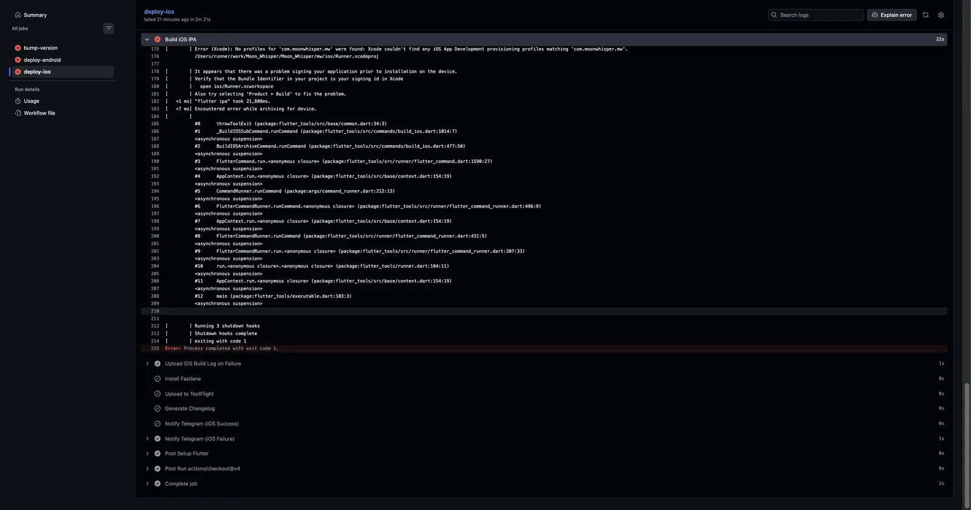Click the Workflow file icon

(18, 113)
